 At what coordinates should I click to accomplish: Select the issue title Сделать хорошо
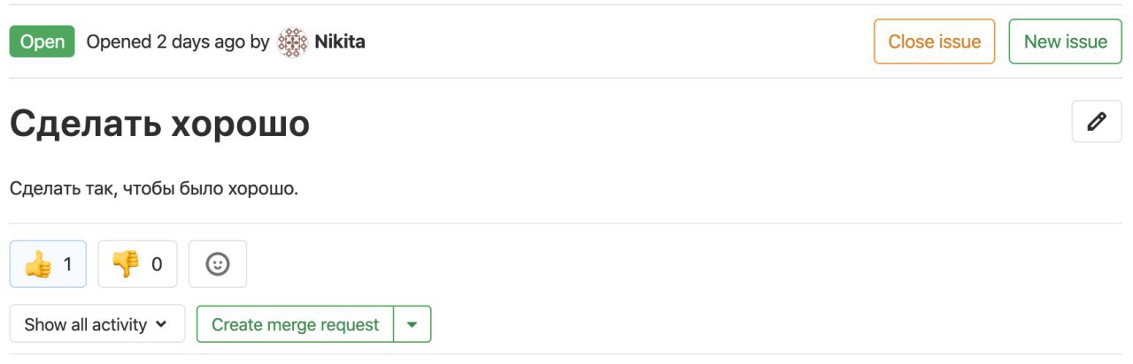click(160, 124)
